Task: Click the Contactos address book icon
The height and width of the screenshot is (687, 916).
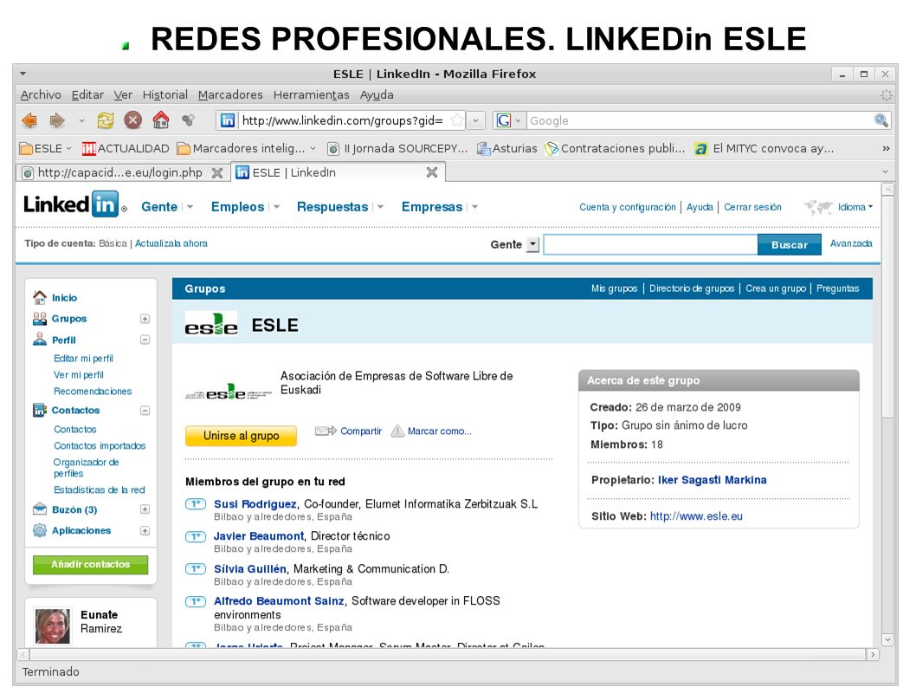Action: [x=40, y=411]
